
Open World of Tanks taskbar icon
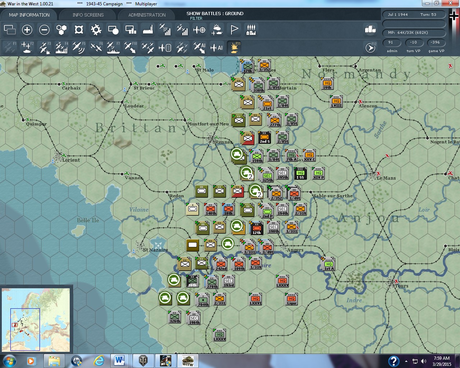tap(143, 361)
